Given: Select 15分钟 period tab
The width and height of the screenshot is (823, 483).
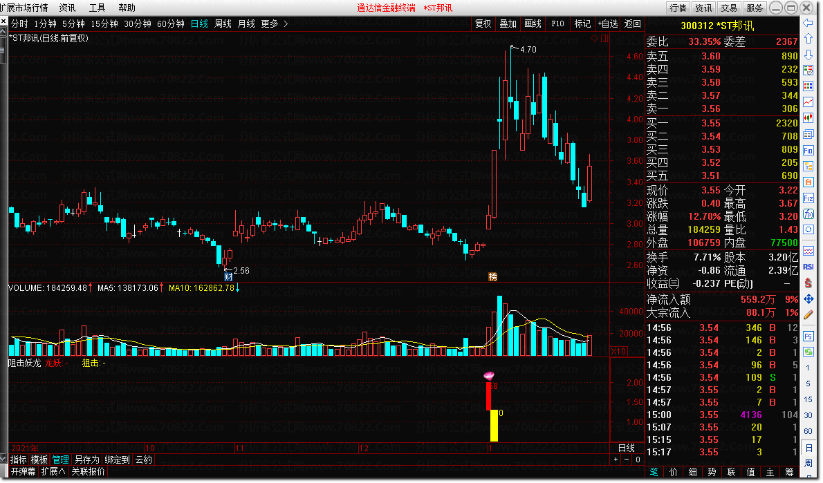Looking at the screenshot, I should [x=104, y=23].
